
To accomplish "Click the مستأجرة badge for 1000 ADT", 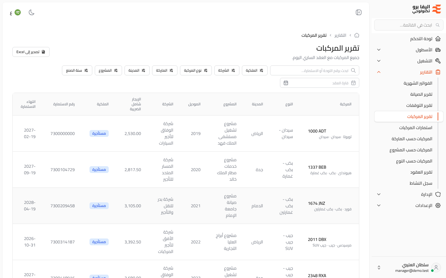I will (x=99, y=133).
